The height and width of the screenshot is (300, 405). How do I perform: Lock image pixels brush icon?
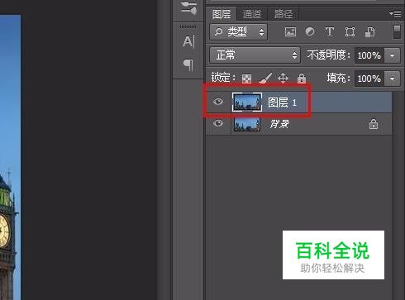pos(265,79)
